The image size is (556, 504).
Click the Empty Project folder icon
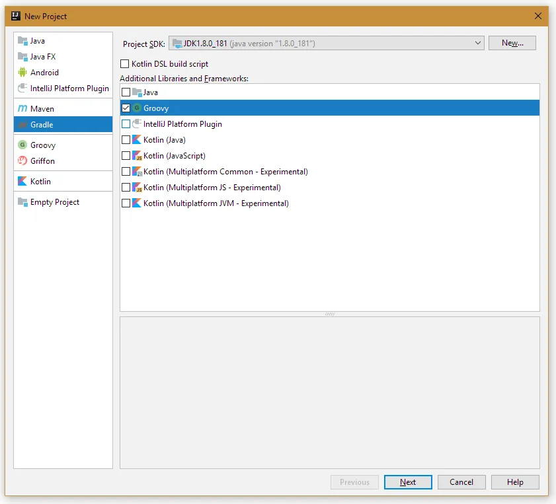click(22, 202)
